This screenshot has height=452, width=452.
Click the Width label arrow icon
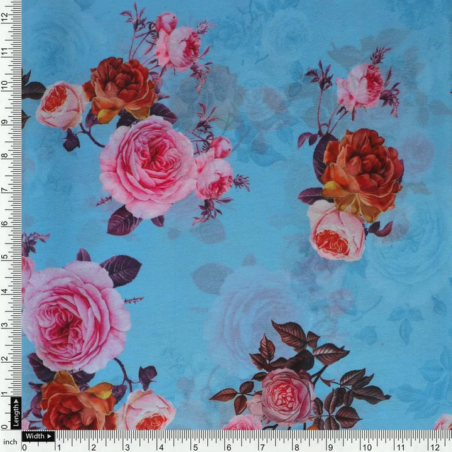tap(49, 436)
